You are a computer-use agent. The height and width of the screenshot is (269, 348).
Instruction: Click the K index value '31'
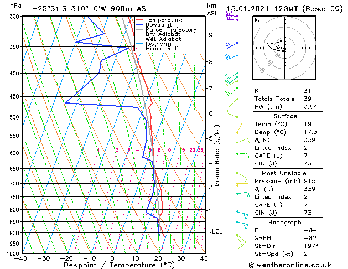(308, 91)
